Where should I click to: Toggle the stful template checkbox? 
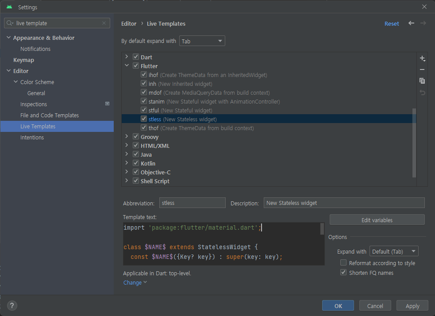tap(144, 110)
